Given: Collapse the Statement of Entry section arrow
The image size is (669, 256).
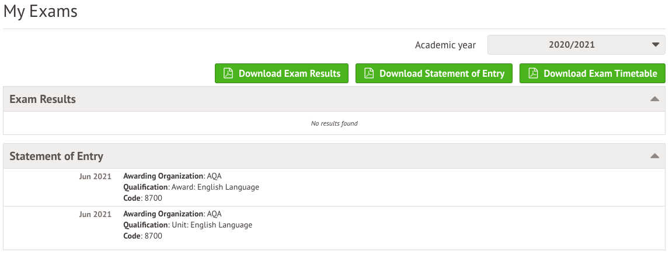Looking at the screenshot, I should coord(654,156).
